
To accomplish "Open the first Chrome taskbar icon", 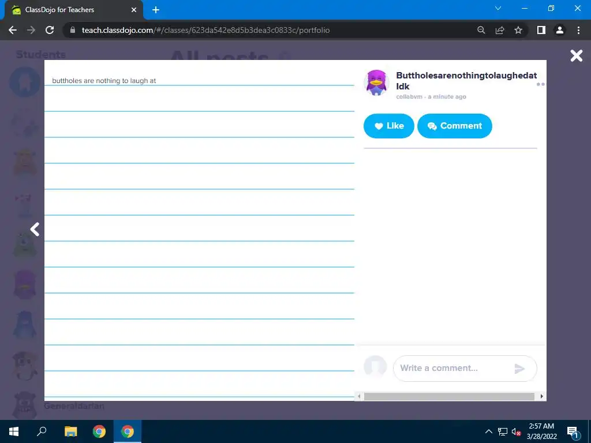I will point(99,431).
